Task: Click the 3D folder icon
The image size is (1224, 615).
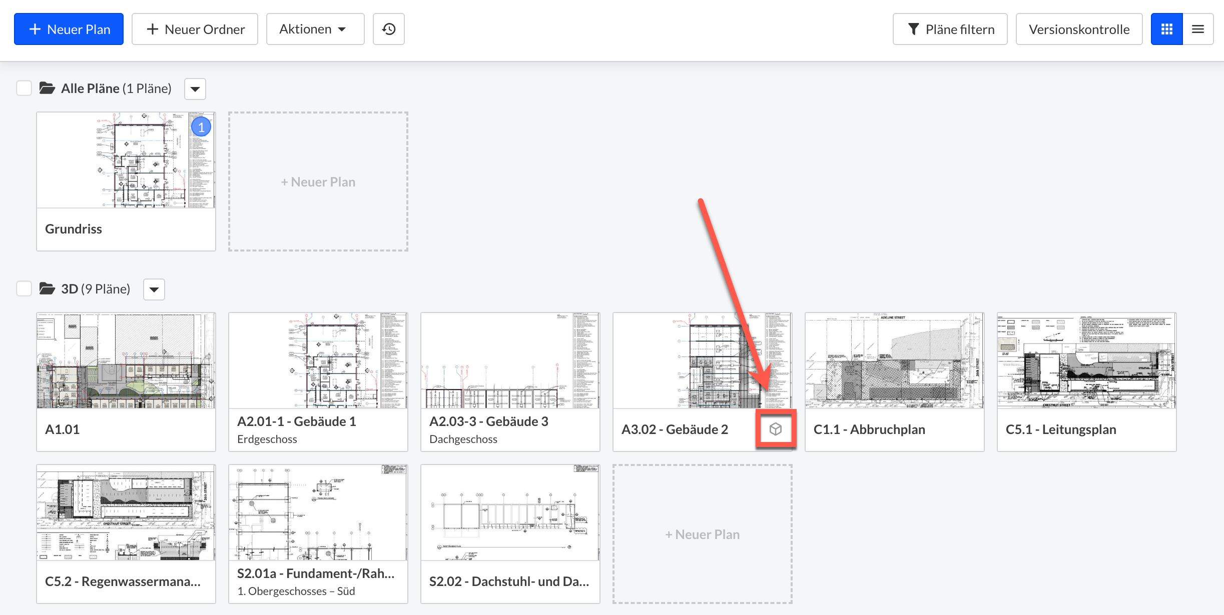Action: (x=47, y=289)
